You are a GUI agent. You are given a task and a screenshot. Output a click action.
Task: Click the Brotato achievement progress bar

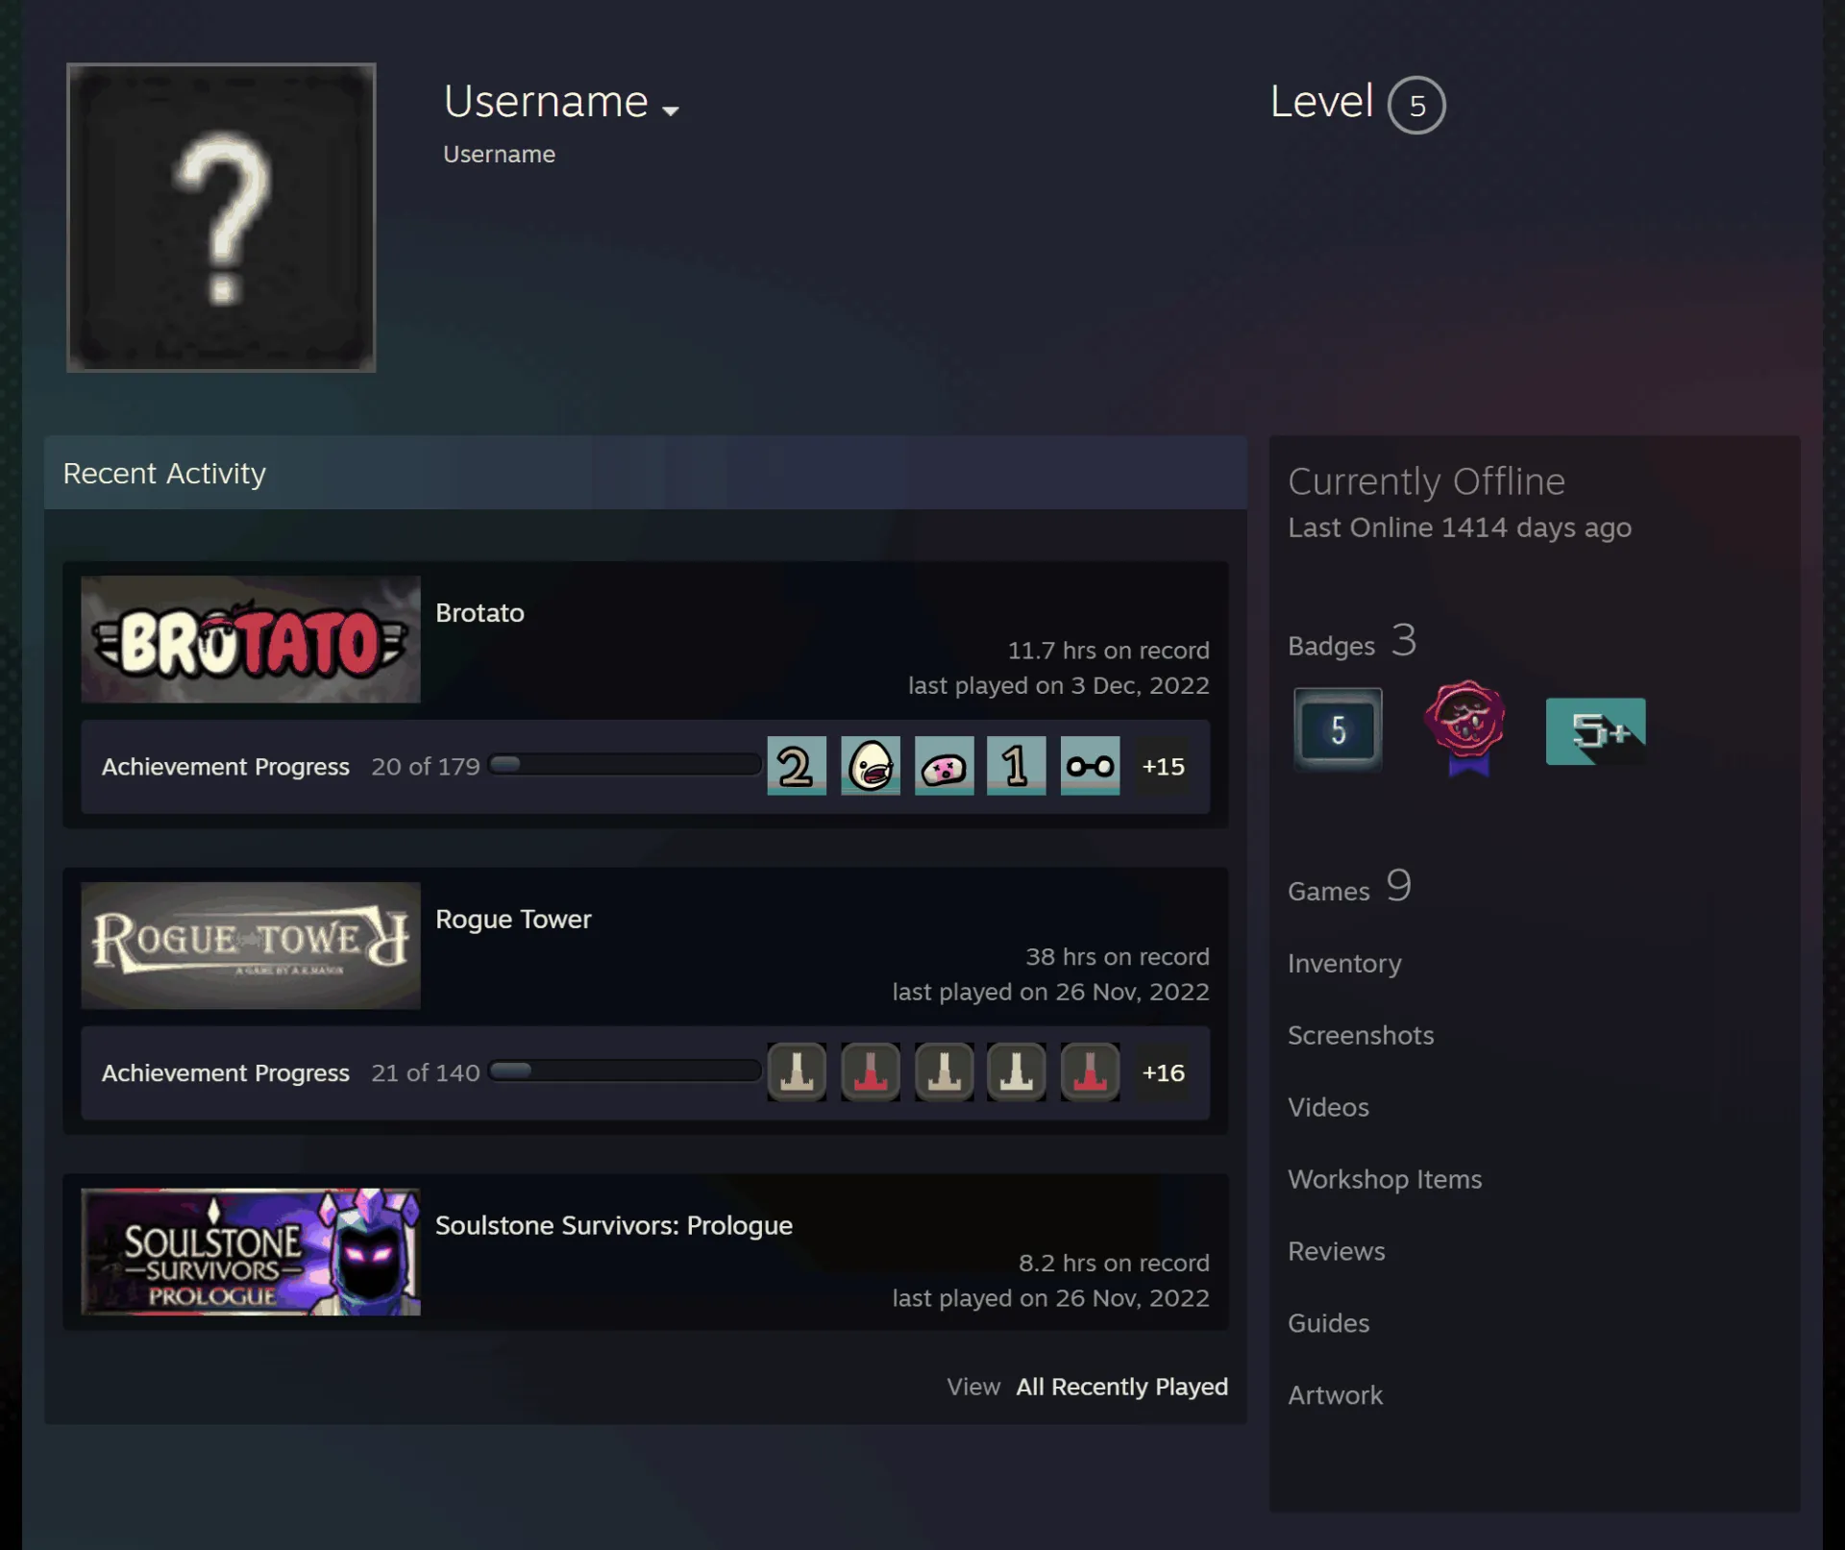(625, 765)
